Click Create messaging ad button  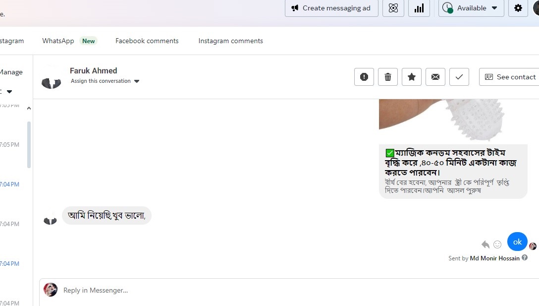click(x=331, y=8)
